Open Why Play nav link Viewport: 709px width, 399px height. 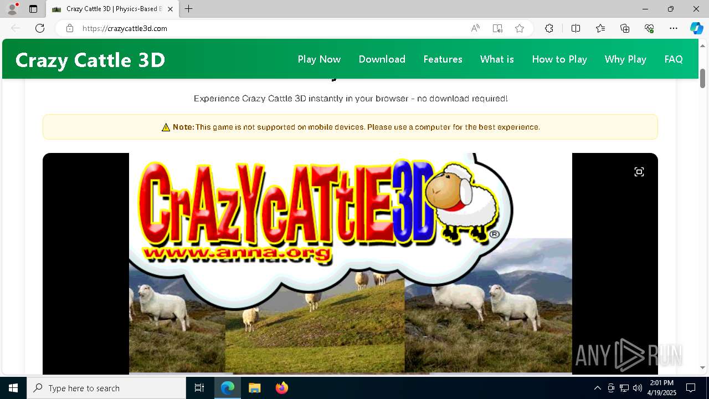pos(625,59)
